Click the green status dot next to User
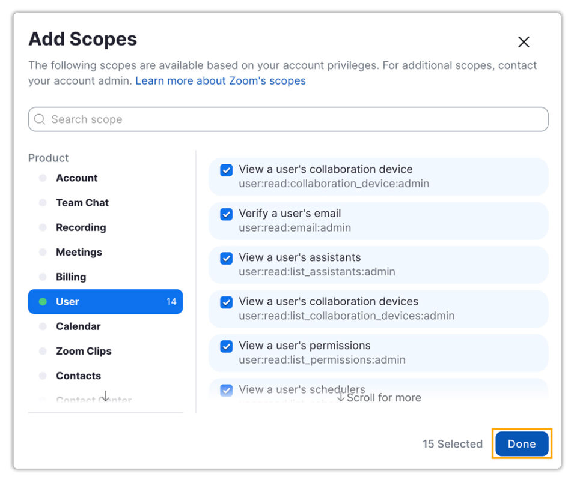This screenshot has height=480, width=574. [42, 302]
